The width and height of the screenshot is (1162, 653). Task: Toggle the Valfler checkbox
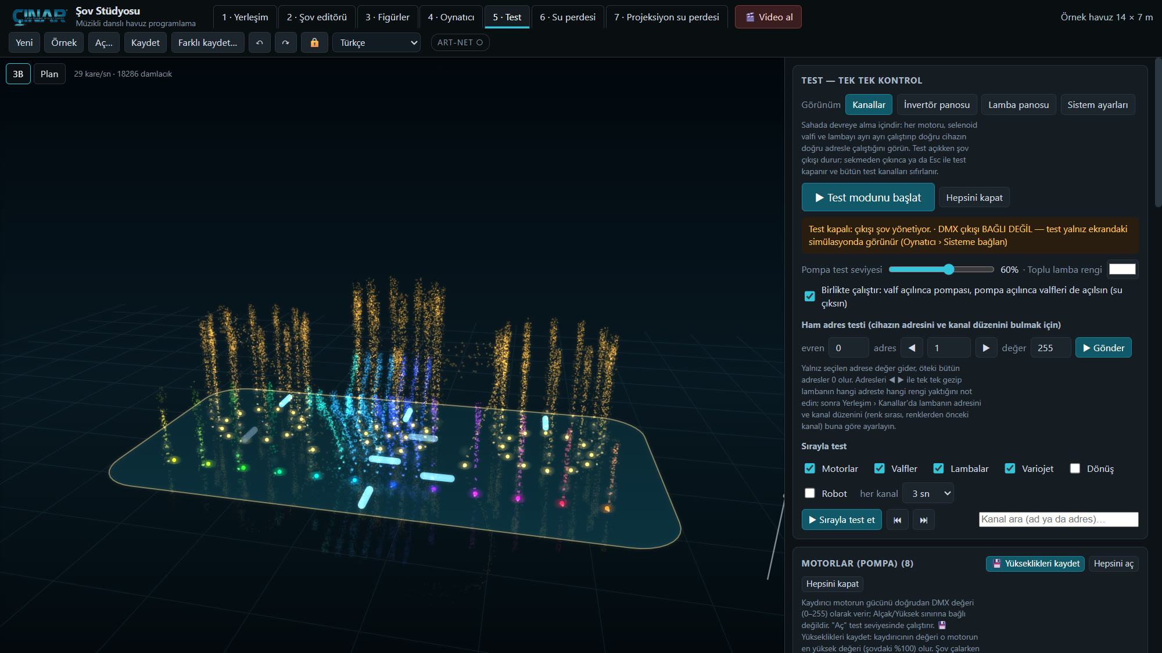(x=880, y=468)
